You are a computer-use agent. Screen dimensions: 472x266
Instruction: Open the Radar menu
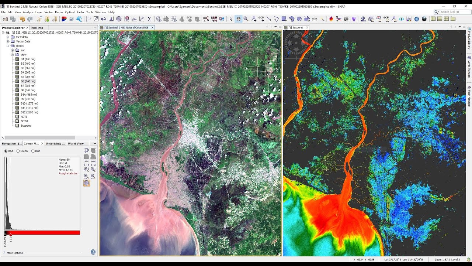(80, 12)
